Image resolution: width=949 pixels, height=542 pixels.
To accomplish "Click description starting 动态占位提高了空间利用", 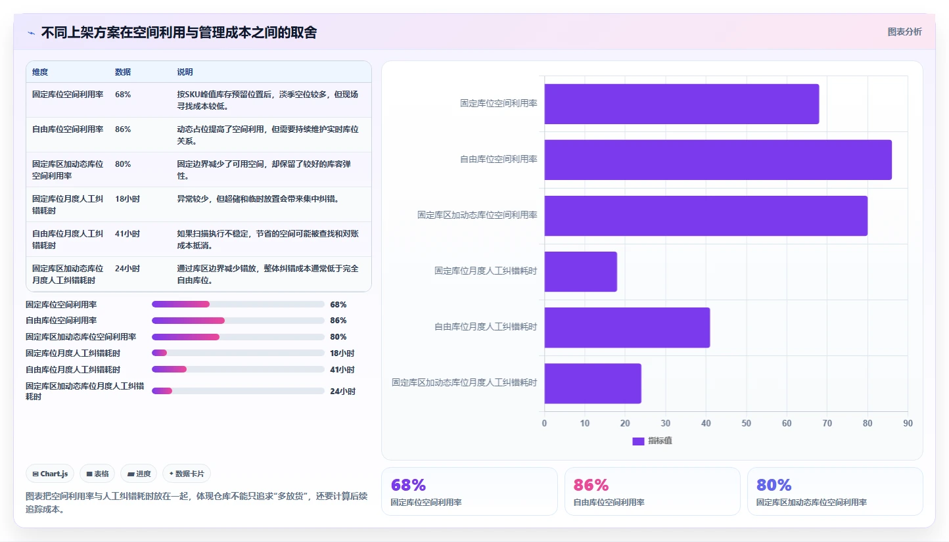I will pos(268,135).
